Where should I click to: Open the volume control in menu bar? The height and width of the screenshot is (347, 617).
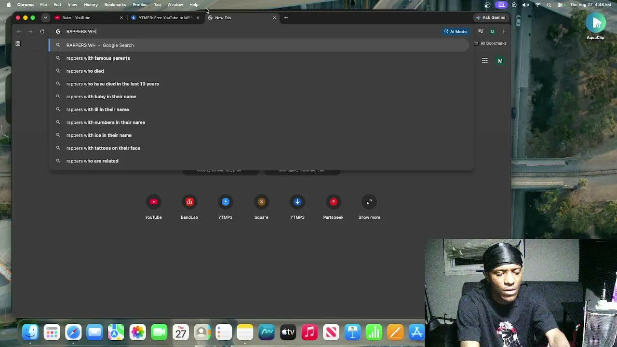coord(525,5)
